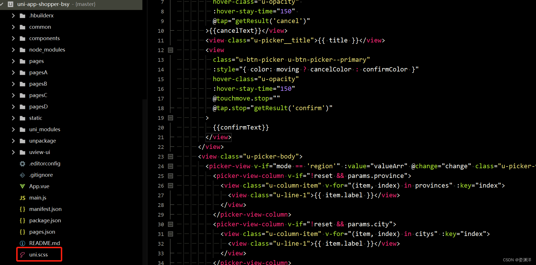Collapse the code fold at line 23
The image size is (536, 265).
coord(171,157)
